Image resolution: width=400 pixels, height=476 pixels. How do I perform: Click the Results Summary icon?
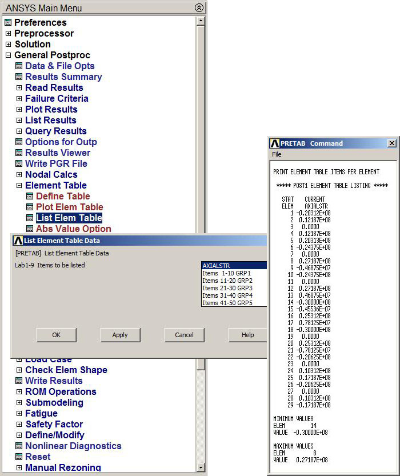tap(19, 77)
